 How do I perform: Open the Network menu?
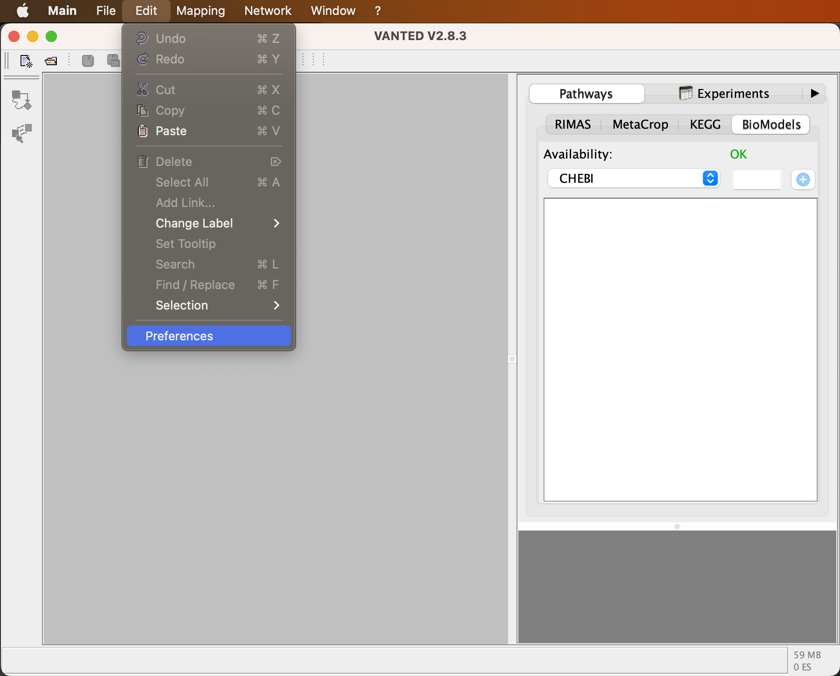click(x=268, y=11)
